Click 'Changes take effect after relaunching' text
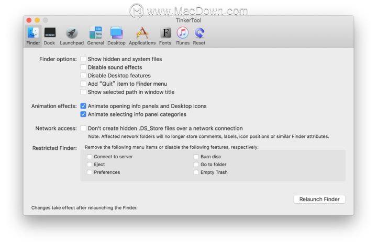Image resolution: width=377 pixels, height=246 pixels. (84, 208)
